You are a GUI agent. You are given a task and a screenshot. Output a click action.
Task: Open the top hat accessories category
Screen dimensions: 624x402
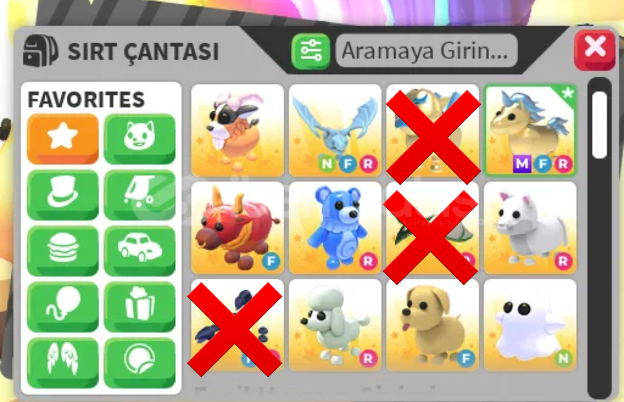62,195
